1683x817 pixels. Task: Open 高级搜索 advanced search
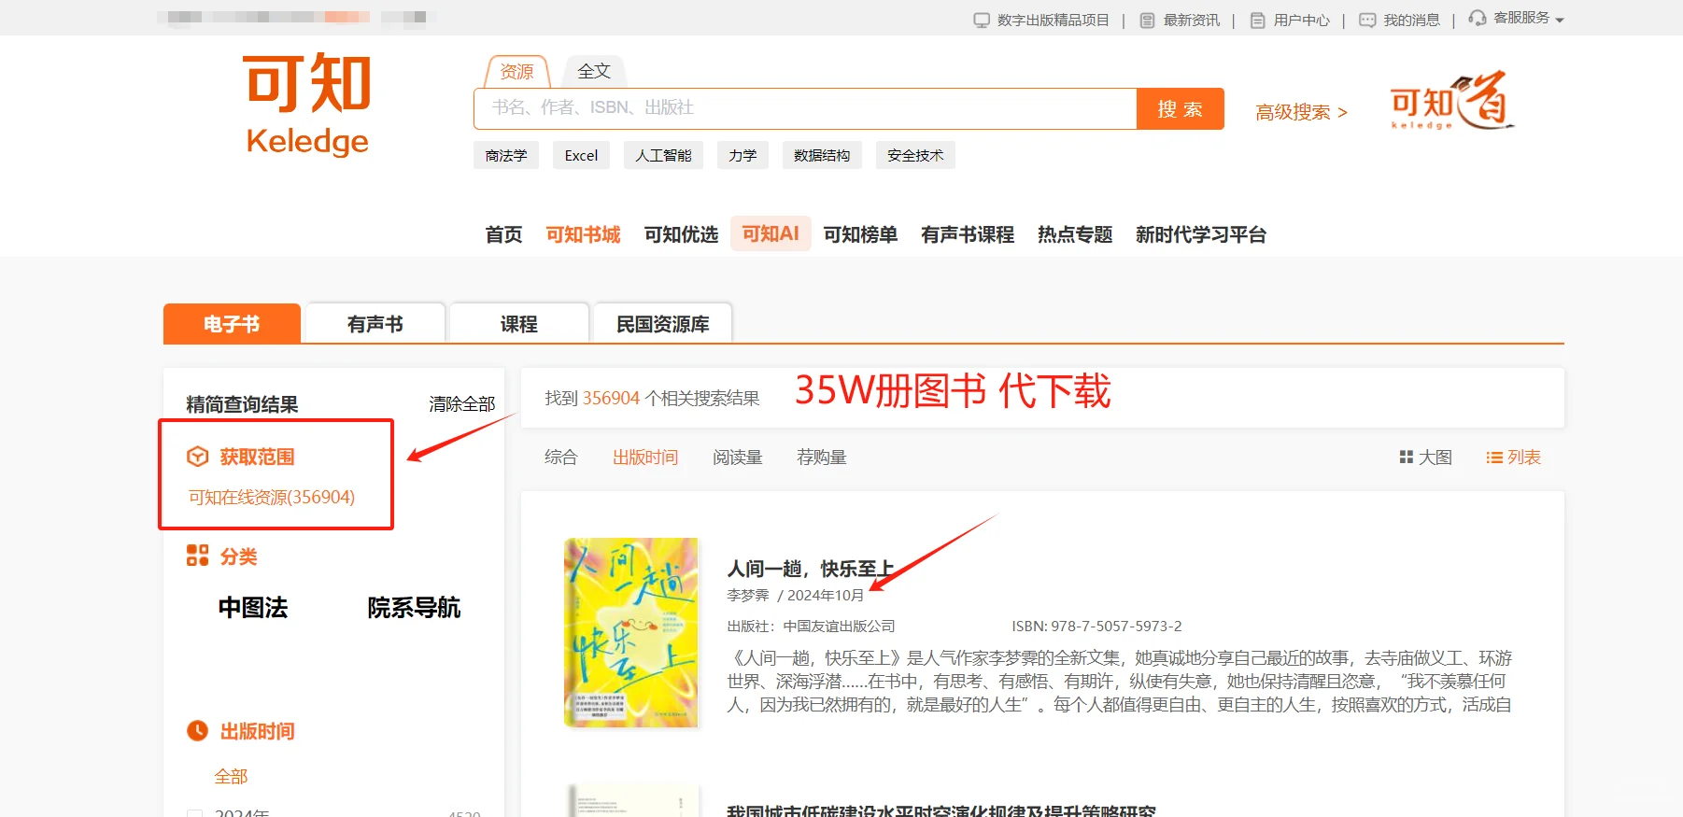pos(1301,112)
